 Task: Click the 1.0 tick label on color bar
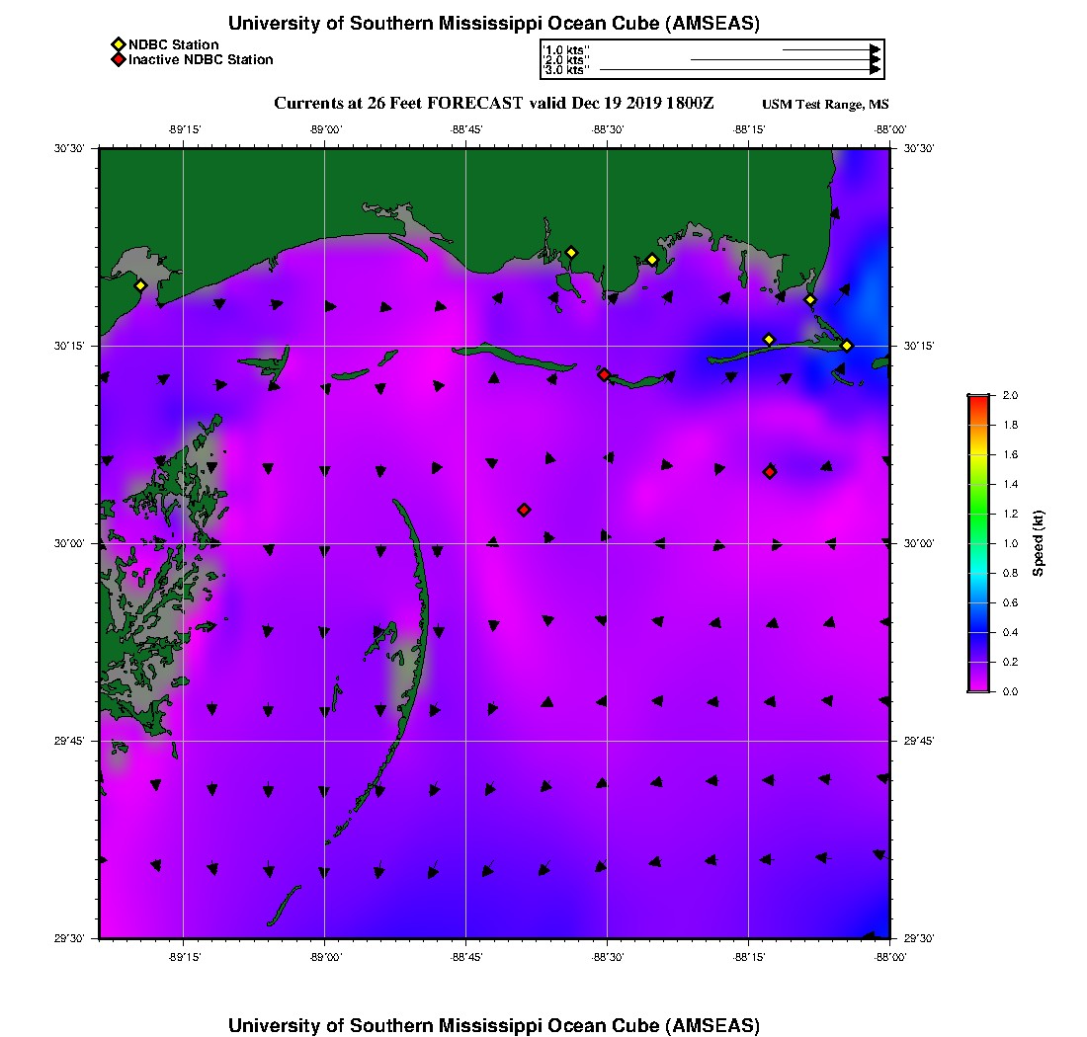[1010, 543]
